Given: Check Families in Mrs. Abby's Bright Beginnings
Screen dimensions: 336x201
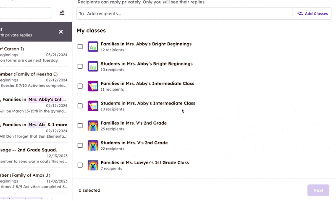Looking at the screenshot, I should [x=80, y=47].
